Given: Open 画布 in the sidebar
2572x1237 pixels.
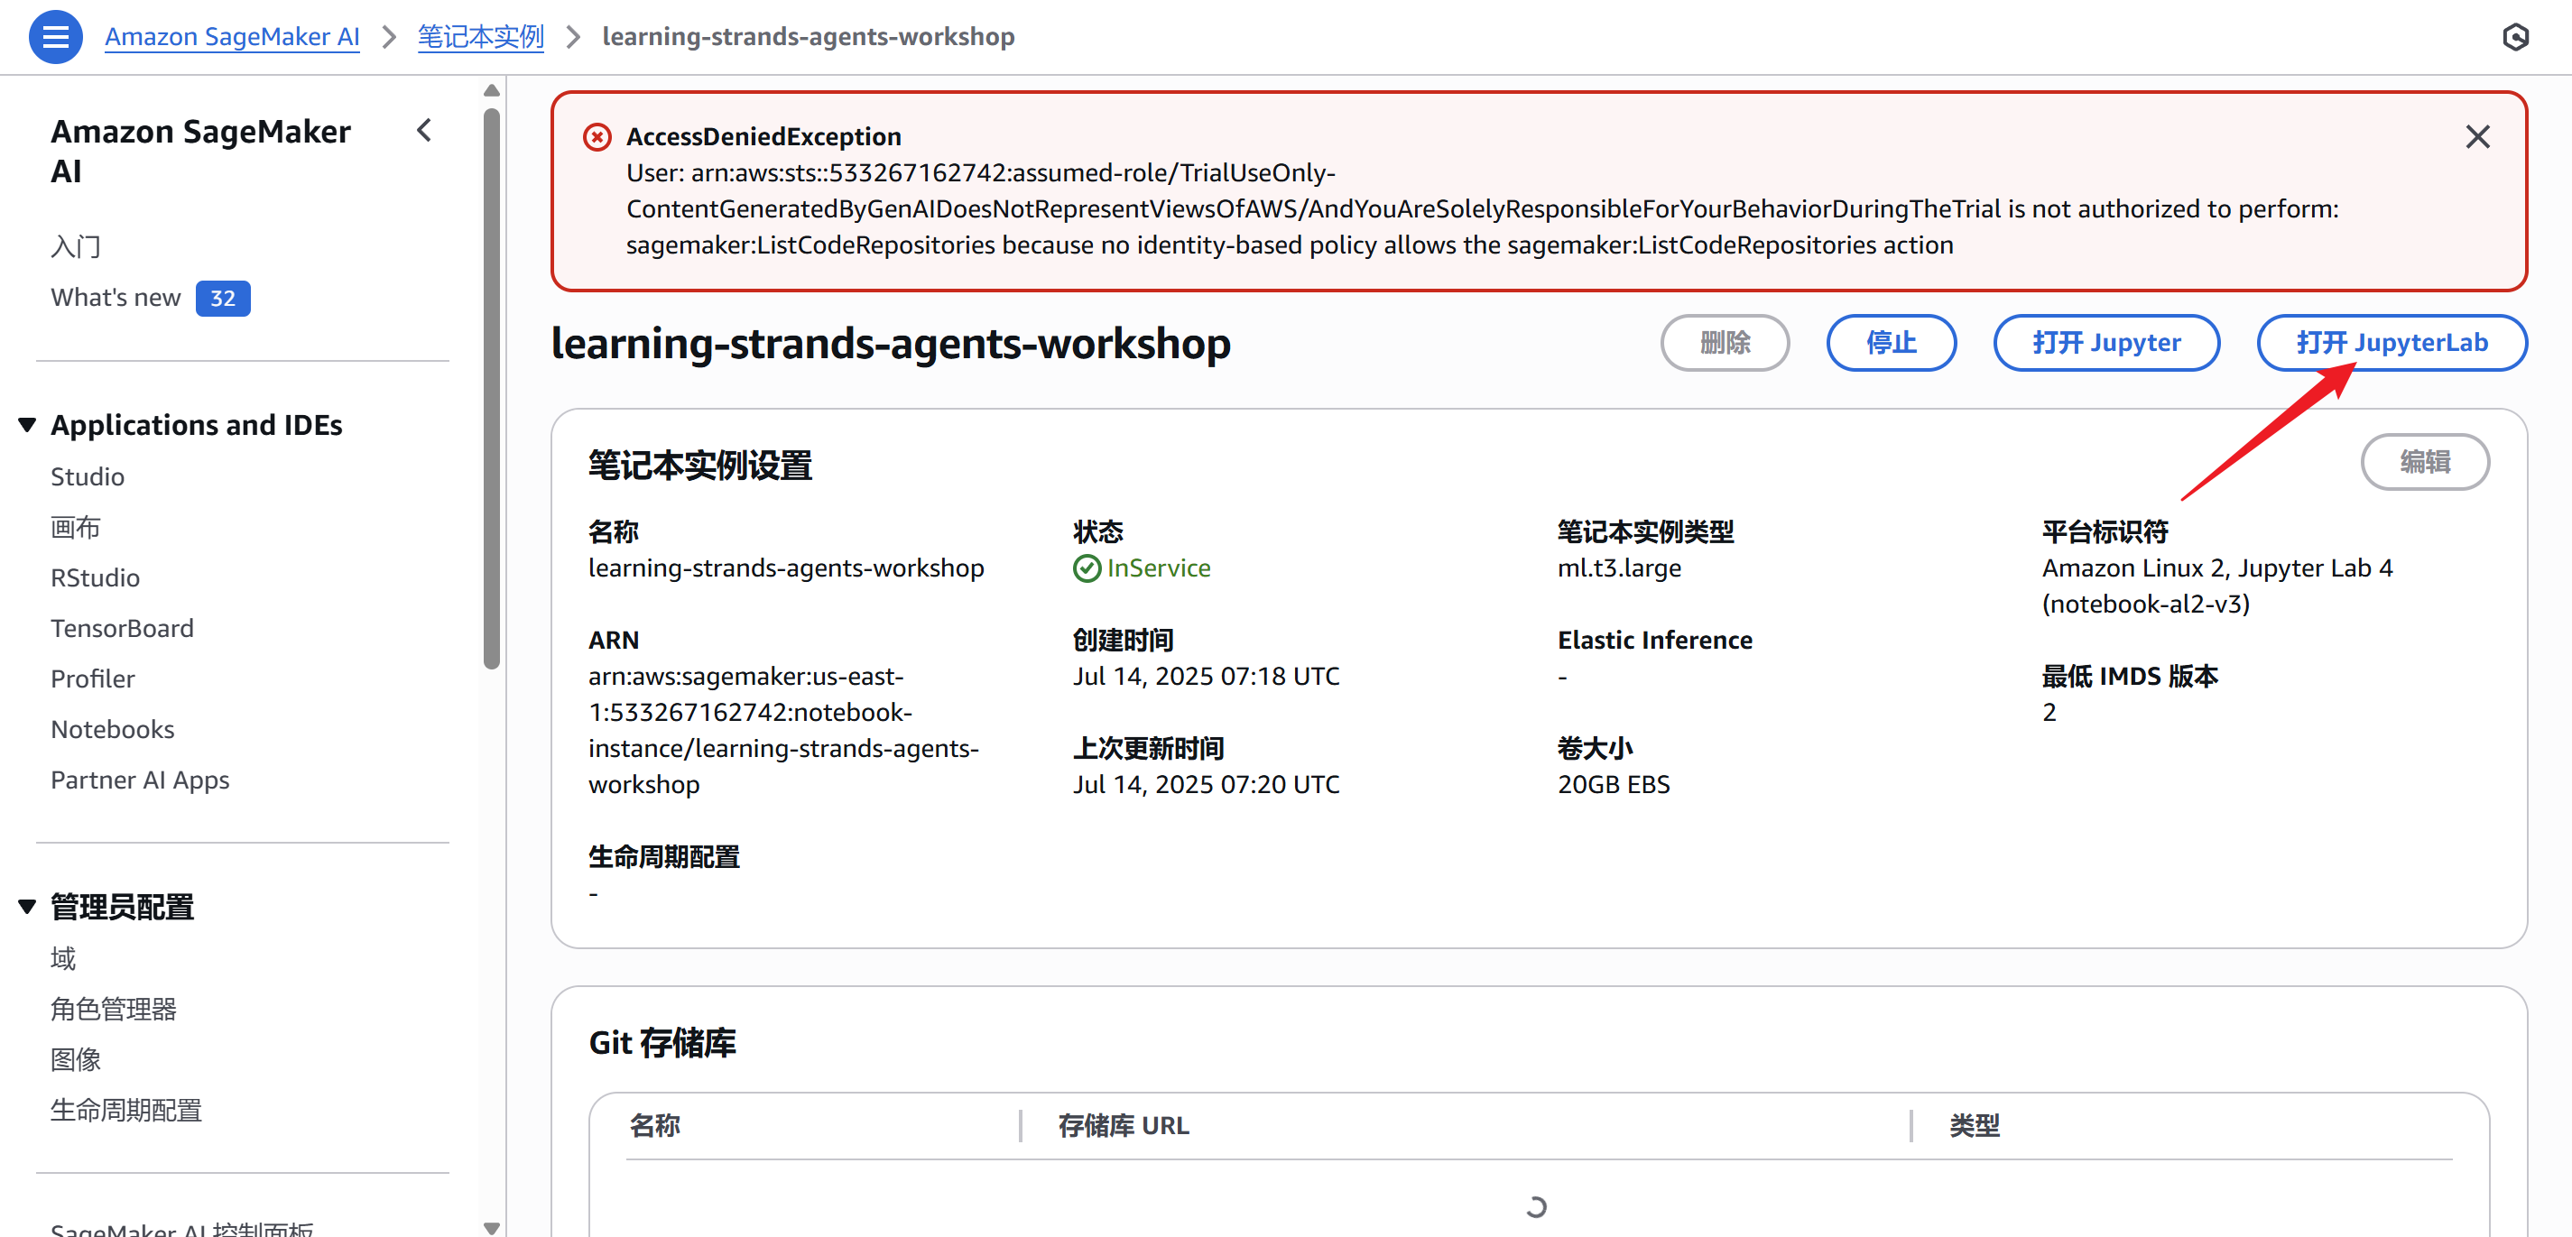Looking at the screenshot, I should (x=76, y=527).
